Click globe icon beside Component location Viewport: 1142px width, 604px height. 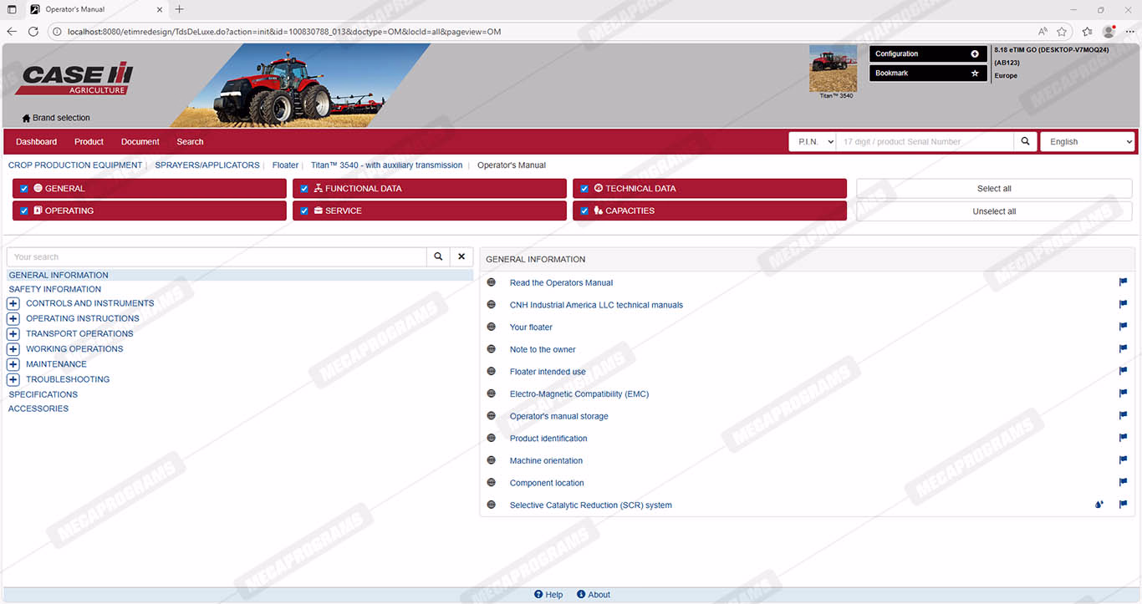point(492,482)
